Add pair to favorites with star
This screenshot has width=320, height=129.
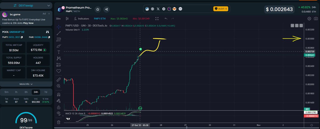98,9
